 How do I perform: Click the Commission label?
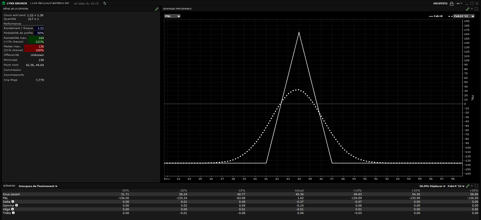[13, 70]
